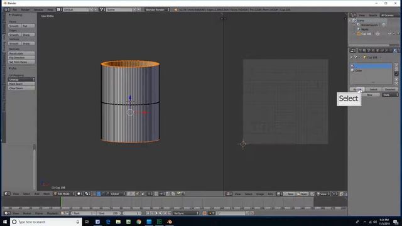Click the End frame field

tap(109, 213)
